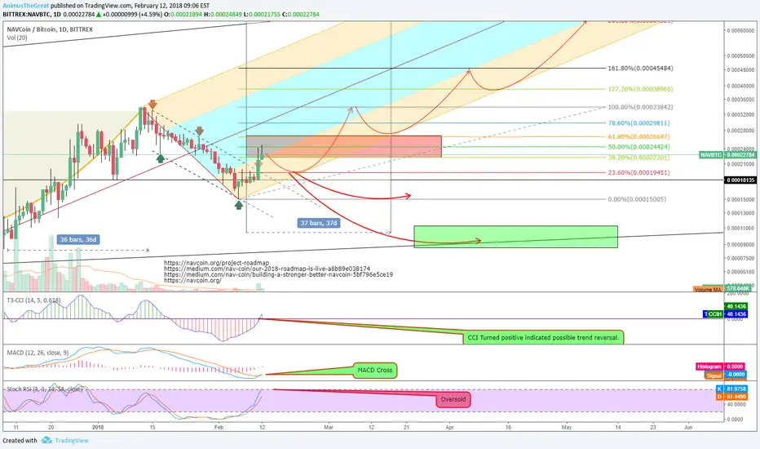760x449 pixels.
Task: Select the MACD Cross callout box
Action: pyautogui.click(x=374, y=371)
